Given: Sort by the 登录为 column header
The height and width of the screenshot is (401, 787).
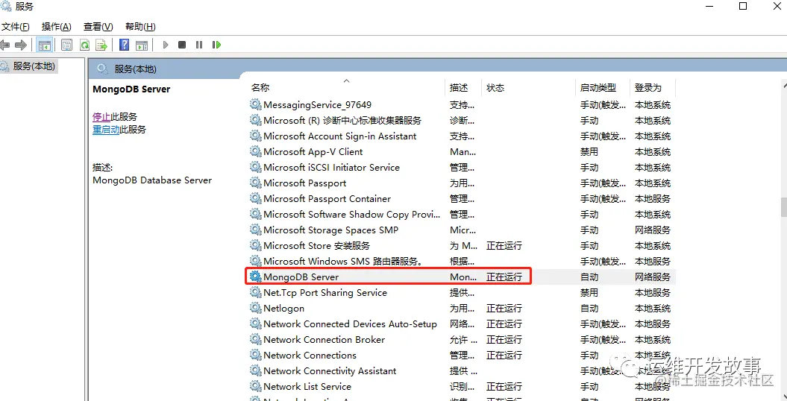Looking at the screenshot, I should pyautogui.click(x=648, y=88).
